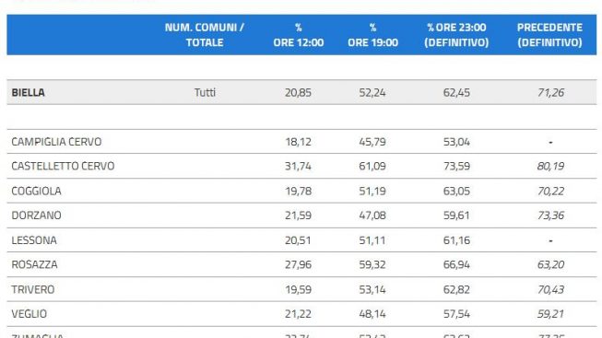Image resolution: width=602 pixels, height=338 pixels.
Task: Select TRIVERO 19:00 turnout 53,14
Action: coord(372,289)
